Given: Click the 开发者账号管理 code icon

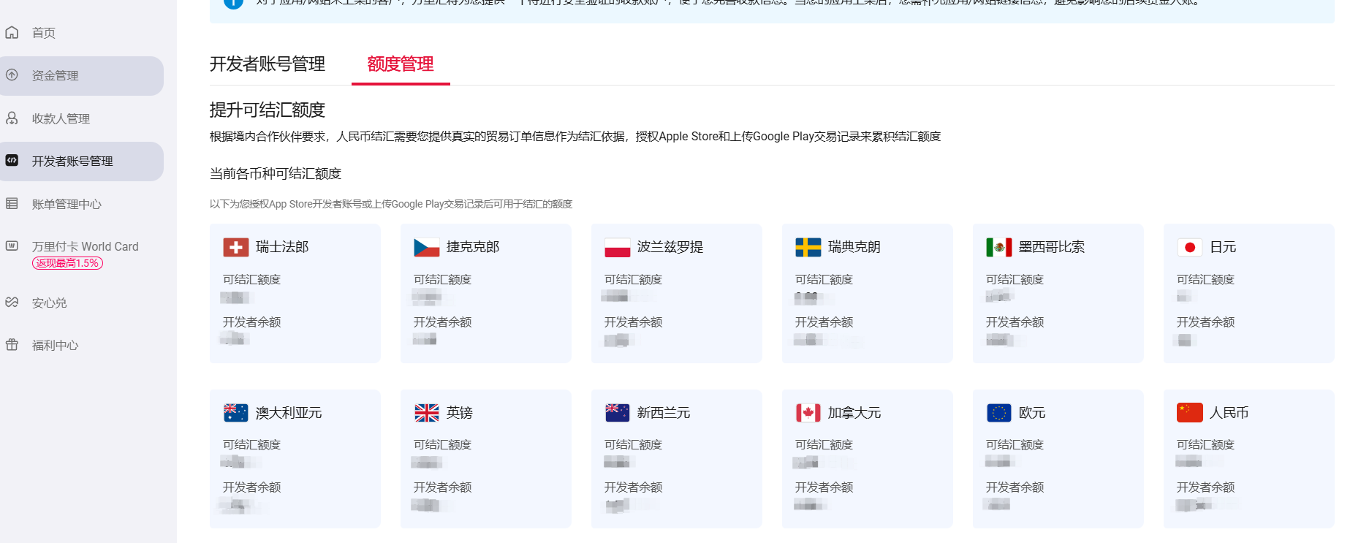Looking at the screenshot, I should point(12,161).
